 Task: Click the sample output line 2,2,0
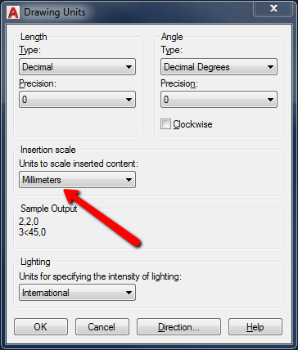29,222
